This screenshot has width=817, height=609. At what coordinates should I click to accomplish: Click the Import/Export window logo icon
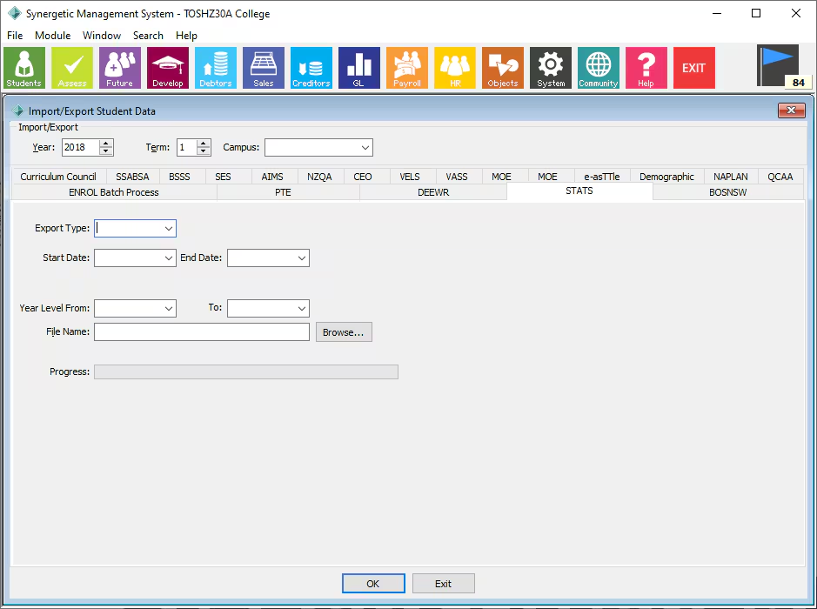(x=17, y=111)
